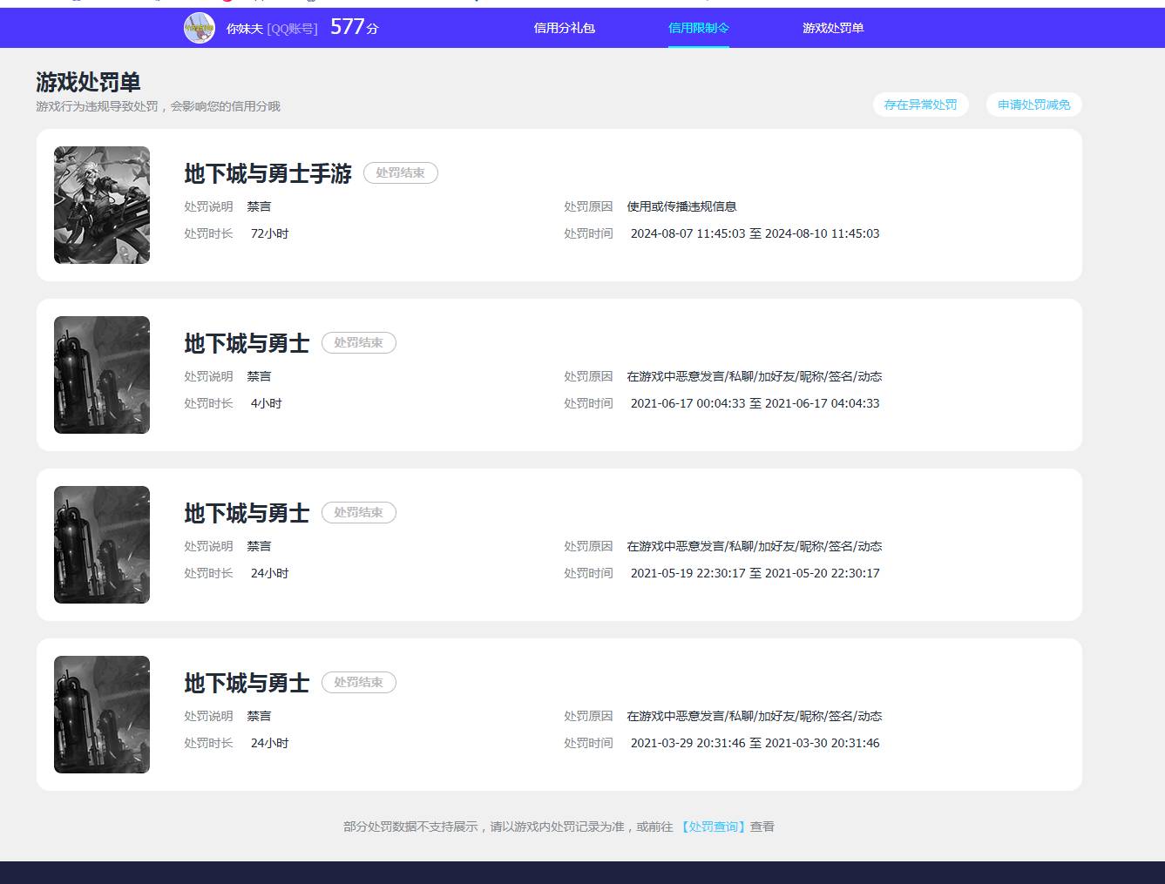The image size is (1165, 884).
Task: Open the 游戏处罚单 tab
Action: (832, 28)
